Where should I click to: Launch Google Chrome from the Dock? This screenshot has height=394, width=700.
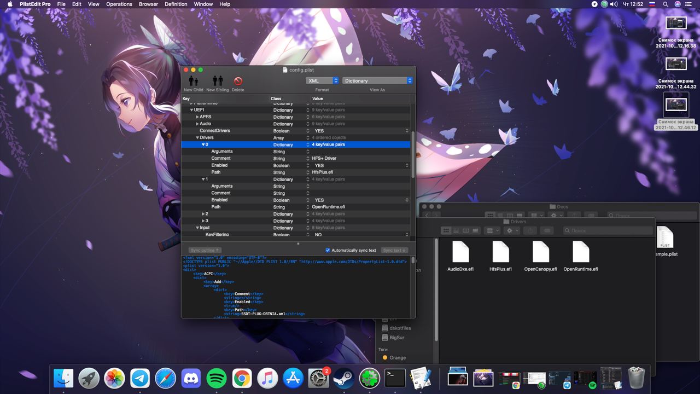coord(242,378)
